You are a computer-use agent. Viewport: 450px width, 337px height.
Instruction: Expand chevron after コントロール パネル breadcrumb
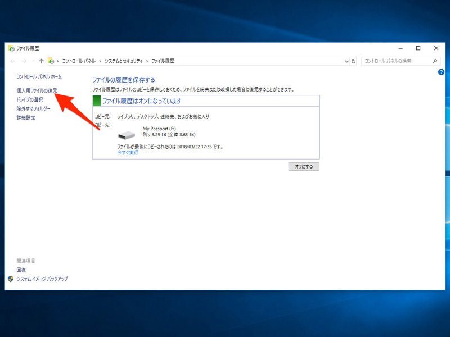coord(100,61)
